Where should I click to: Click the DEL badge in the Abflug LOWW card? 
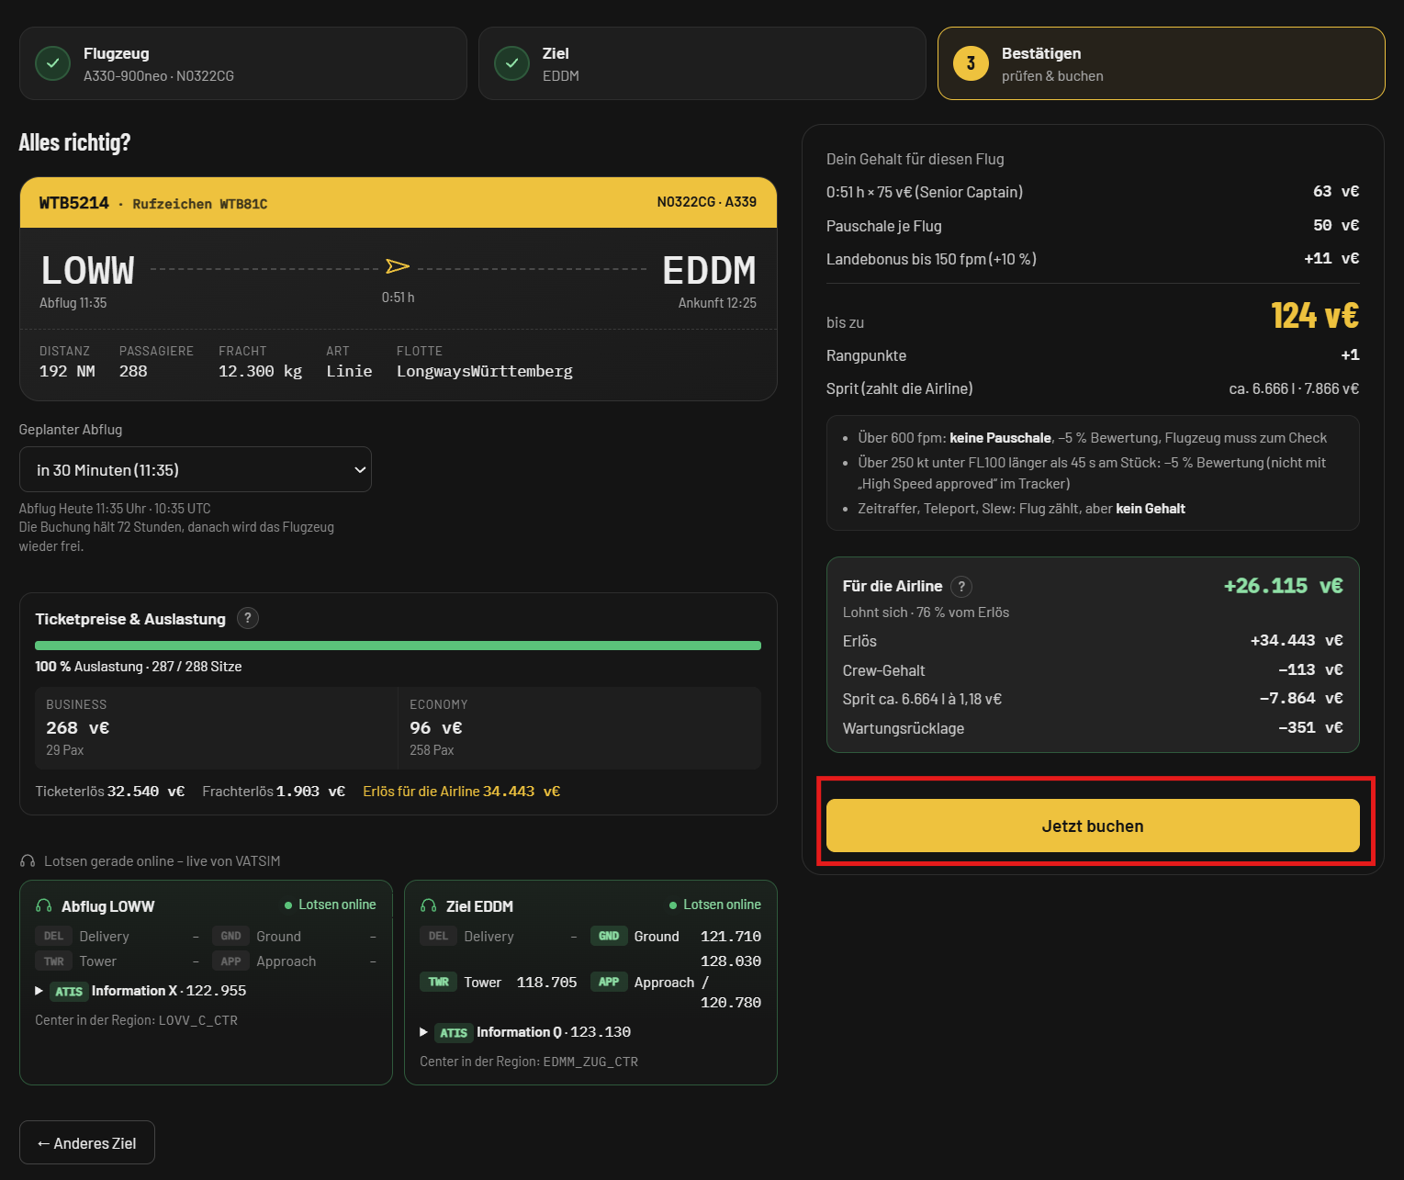coord(54,936)
